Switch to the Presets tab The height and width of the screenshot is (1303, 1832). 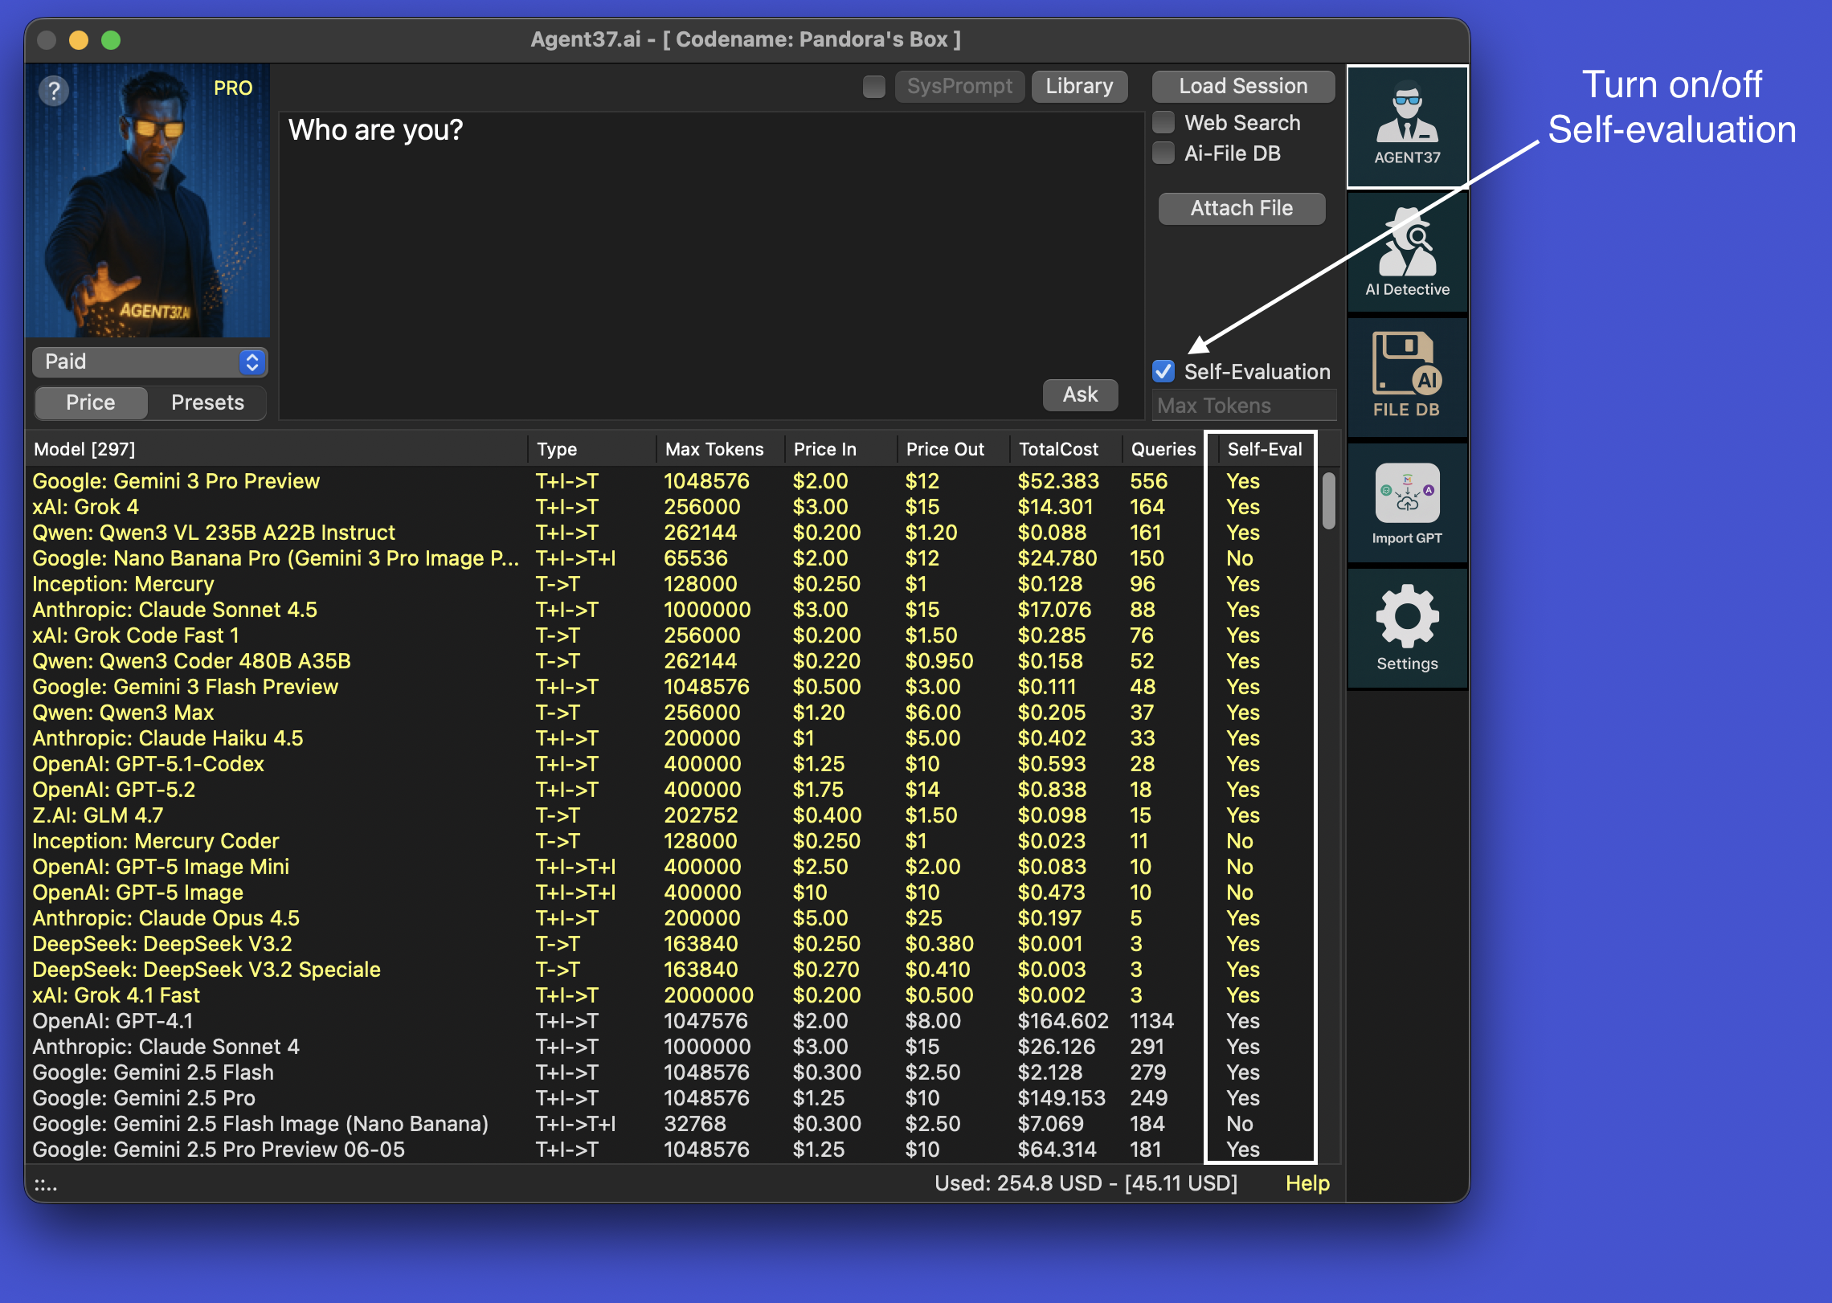tap(207, 402)
